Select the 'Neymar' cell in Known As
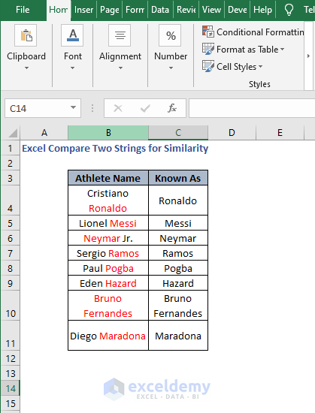 click(178, 238)
